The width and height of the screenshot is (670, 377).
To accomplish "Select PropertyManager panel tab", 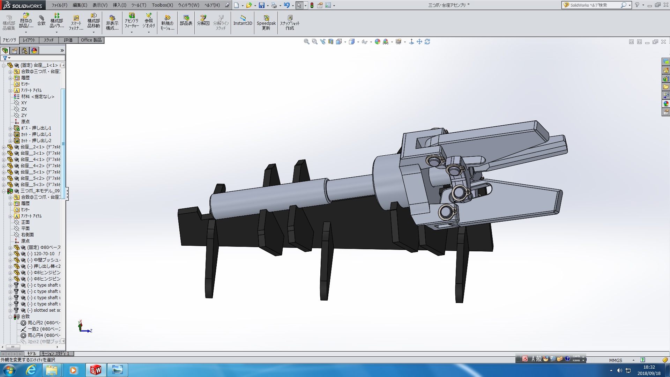I will click(x=15, y=51).
